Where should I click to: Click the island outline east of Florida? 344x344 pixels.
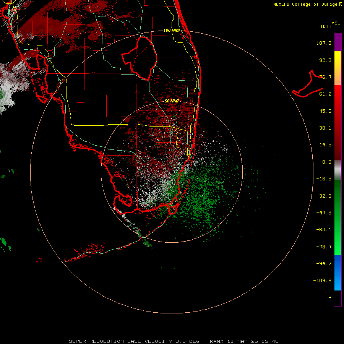coord(308,84)
